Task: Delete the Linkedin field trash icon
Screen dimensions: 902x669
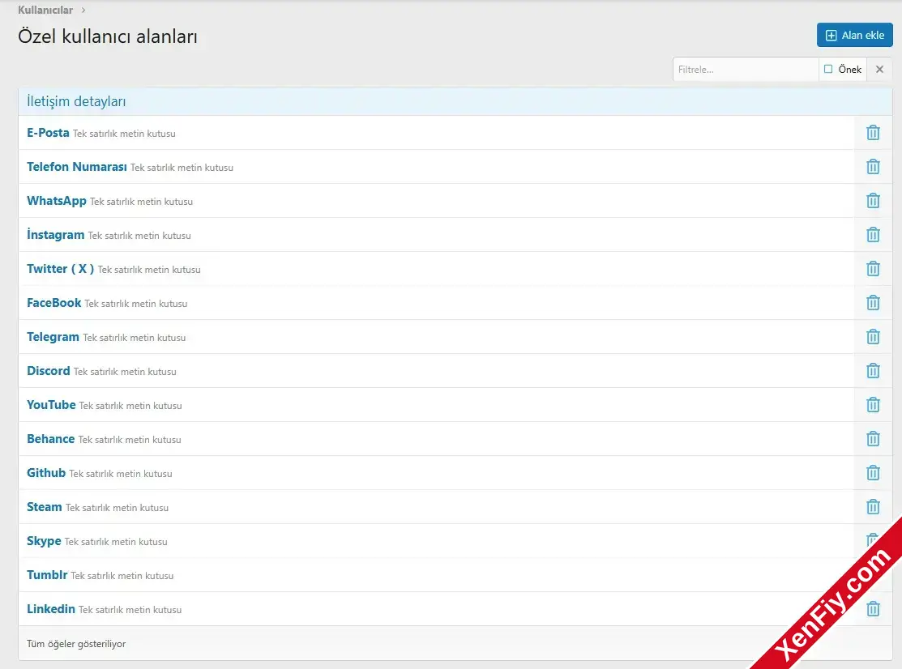Action: pos(873,608)
